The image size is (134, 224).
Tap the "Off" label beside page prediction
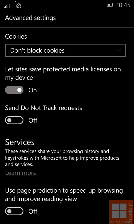click(33, 211)
